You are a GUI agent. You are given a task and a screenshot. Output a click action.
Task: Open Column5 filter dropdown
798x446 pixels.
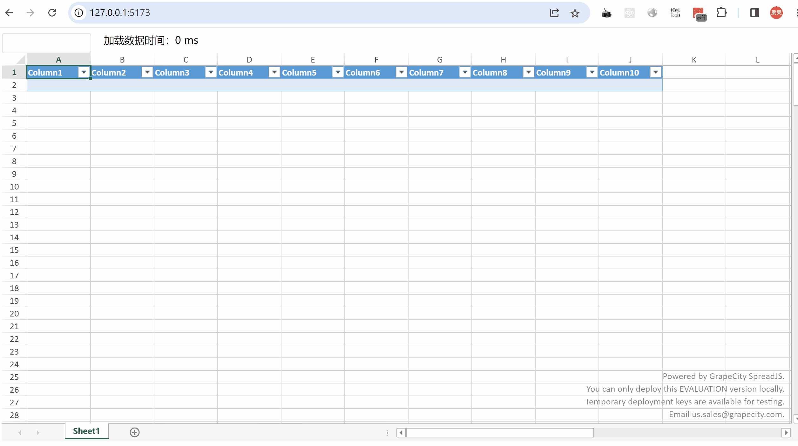[x=338, y=72]
